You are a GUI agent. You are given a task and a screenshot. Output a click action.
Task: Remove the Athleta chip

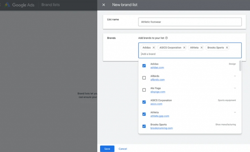pos(202,48)
